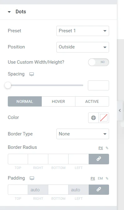Click the Border Radius link values icon

pos(99,159)
